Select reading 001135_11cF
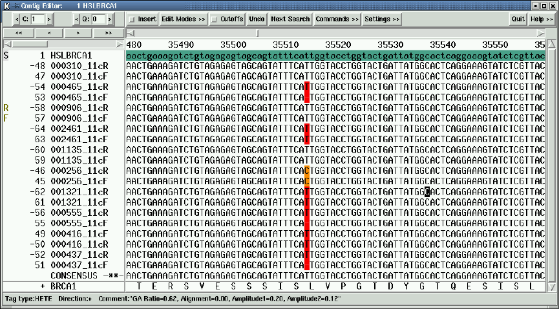 (x=79, y=160)
